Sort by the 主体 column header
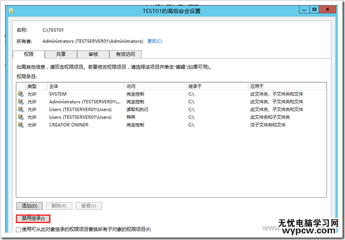The image size is (345, 240). point(85,86)
